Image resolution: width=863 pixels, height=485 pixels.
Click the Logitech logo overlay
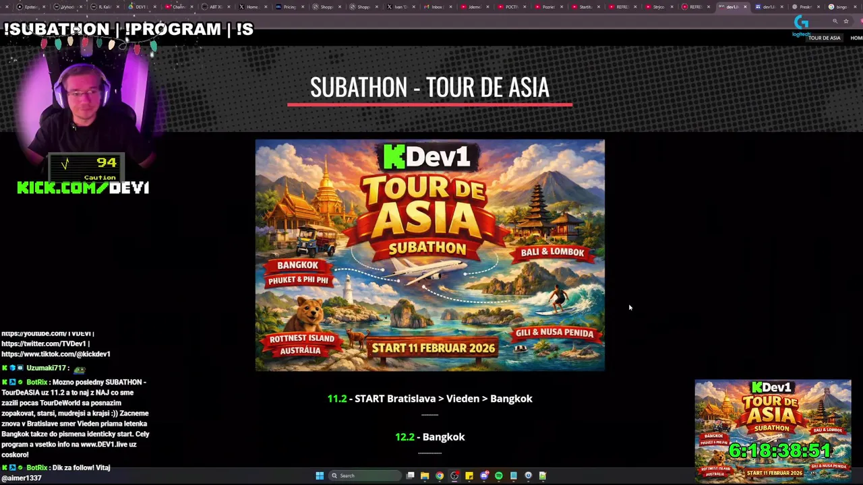click(x=801, y=26)
